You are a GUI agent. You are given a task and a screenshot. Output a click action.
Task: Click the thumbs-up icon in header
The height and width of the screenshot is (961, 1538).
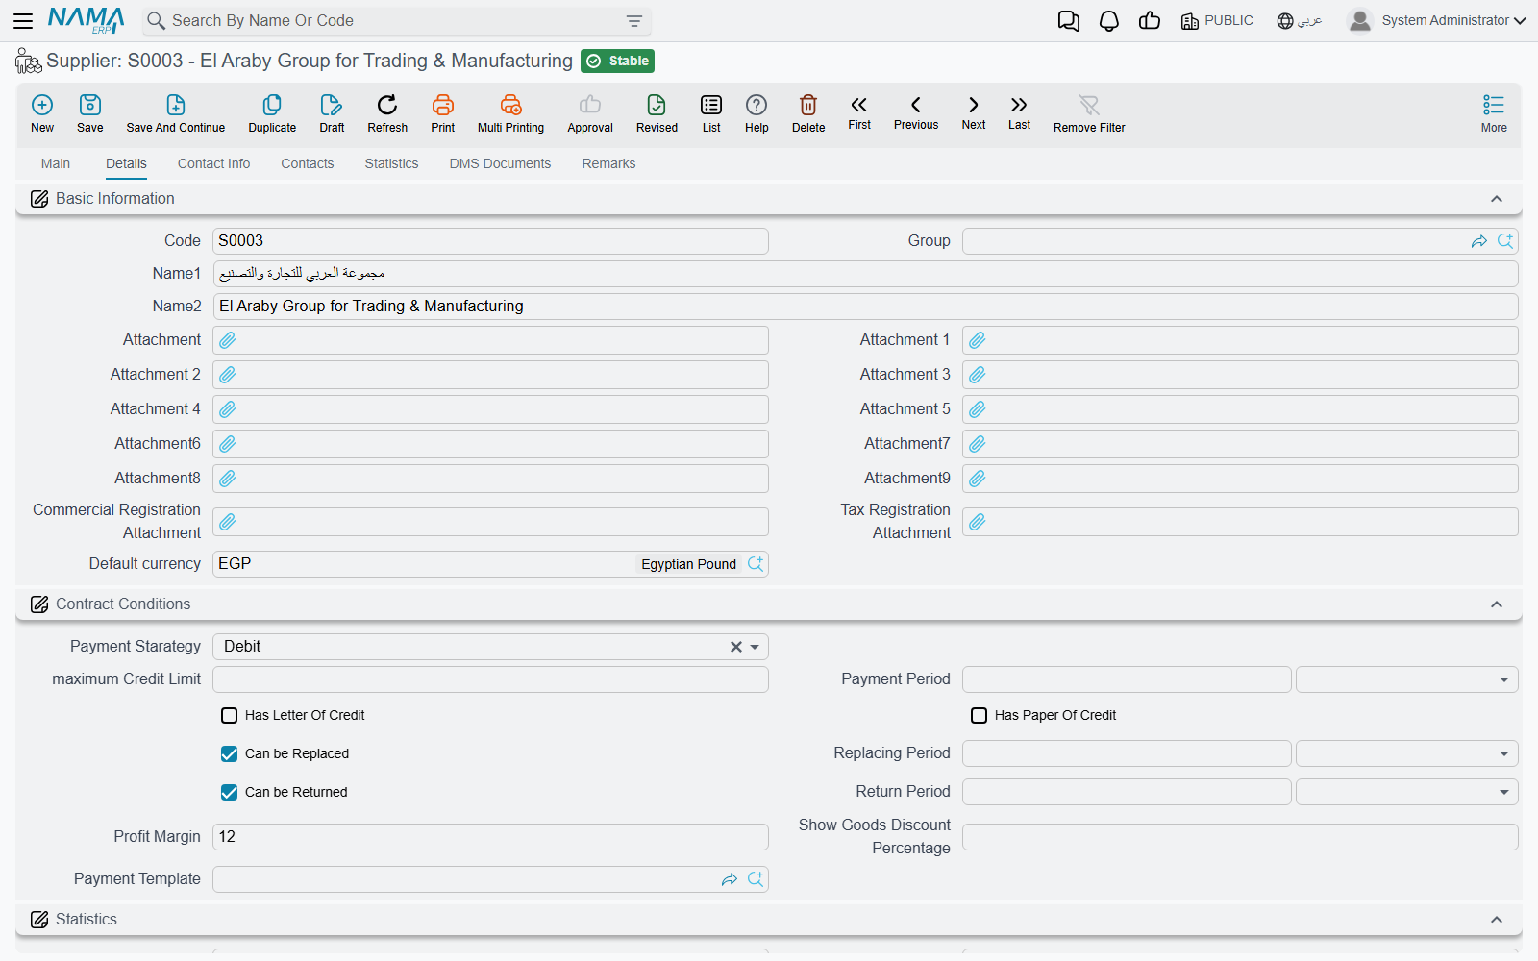(1150, 20)
